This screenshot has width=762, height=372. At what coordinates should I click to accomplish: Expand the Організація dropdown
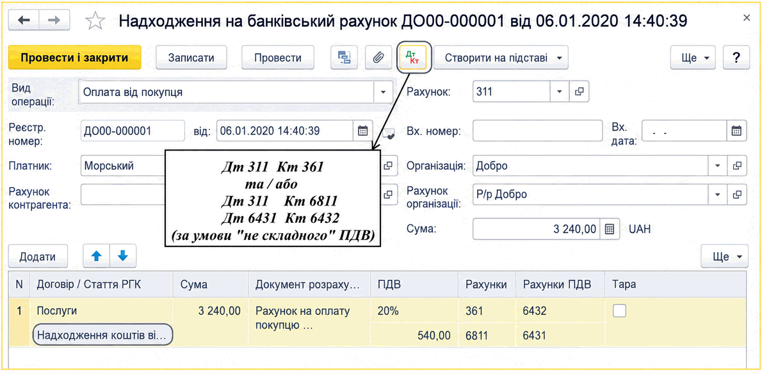click(718, 166)
